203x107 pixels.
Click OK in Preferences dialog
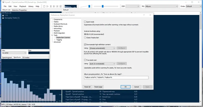tap(126, 87)
